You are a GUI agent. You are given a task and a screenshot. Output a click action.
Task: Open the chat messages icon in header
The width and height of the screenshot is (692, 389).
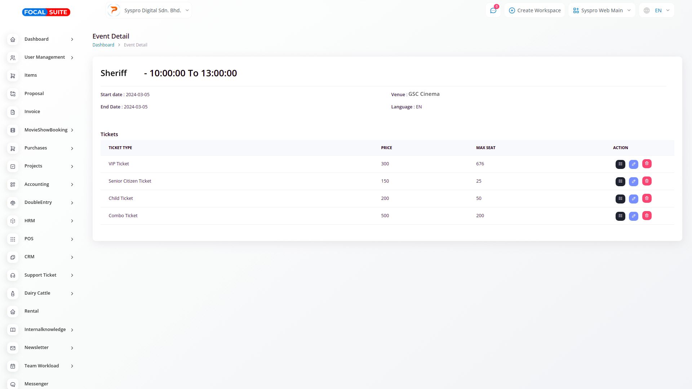[x=493, y=10]
